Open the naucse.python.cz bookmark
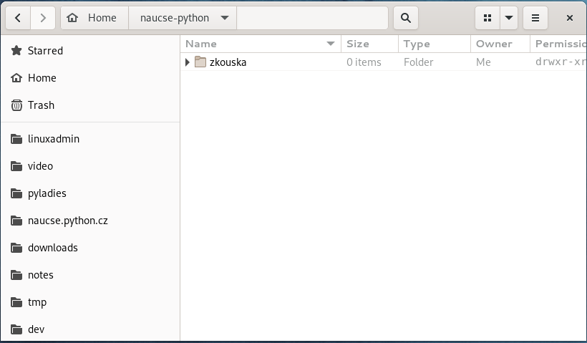 click(x=68, y=221)
